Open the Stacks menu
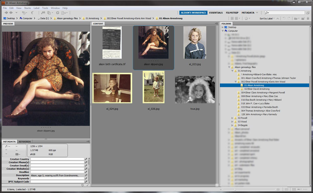This screenshot has width=313, height=193. click(27, 8)
